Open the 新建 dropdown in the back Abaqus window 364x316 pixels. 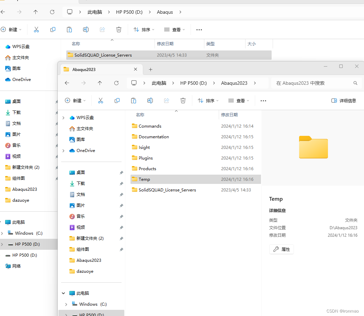click(11, 30)
